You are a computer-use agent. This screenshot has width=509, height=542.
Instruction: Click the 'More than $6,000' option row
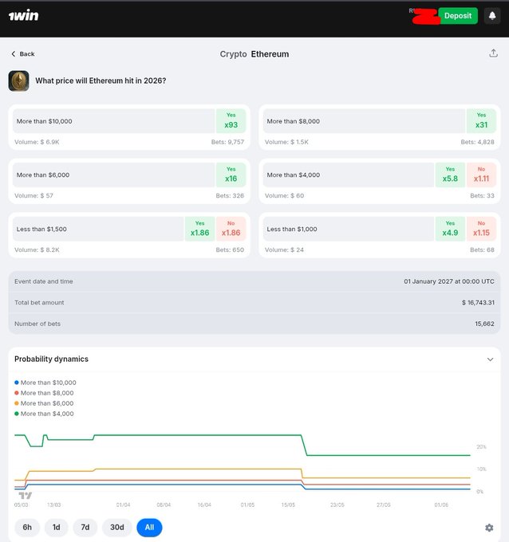coord(113,175)
